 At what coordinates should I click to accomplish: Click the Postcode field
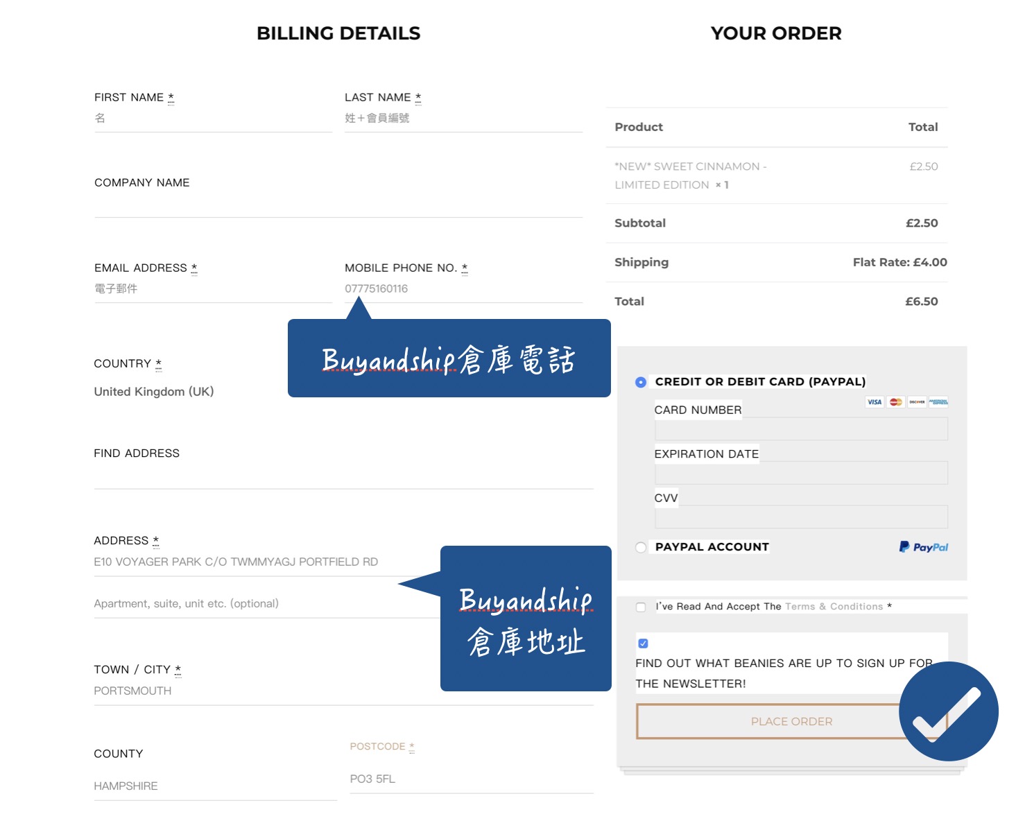[x=471, y=779]
